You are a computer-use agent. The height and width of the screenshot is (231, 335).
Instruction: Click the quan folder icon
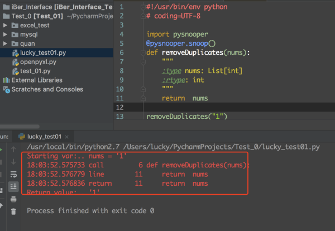[x=15, y=44]
